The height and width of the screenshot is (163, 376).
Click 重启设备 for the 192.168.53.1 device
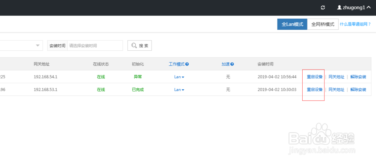point(315,90)
